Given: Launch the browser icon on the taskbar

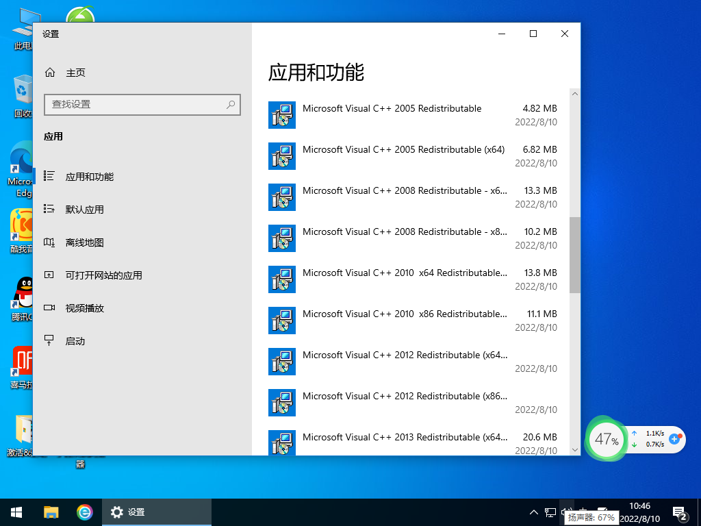Looking at the screenshot, I should click(84, 512).
